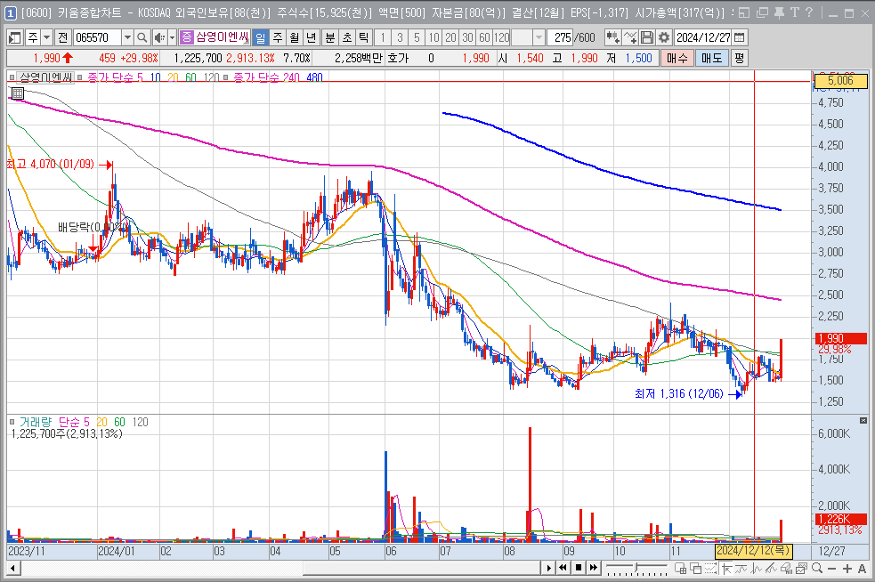The width and height of the screenshot is (875, 582).
Task: Click the add candlestick chart icon
Action: tap(612, 37)
